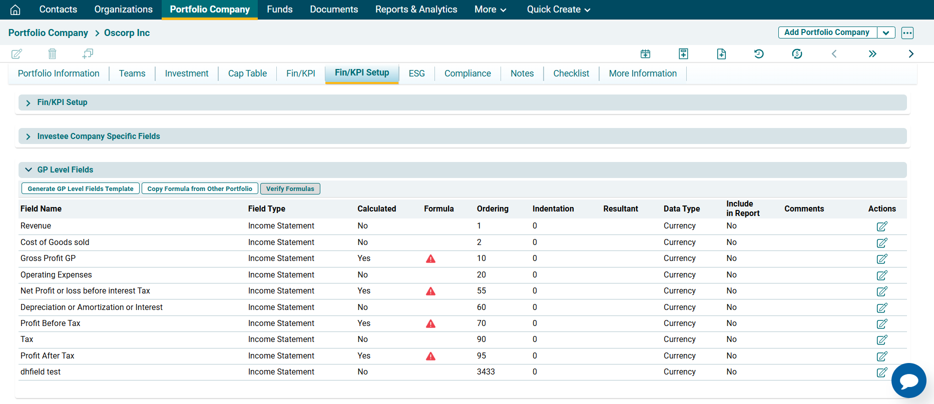
Task: Click the double-chevron forward icon
Action: 872,53
